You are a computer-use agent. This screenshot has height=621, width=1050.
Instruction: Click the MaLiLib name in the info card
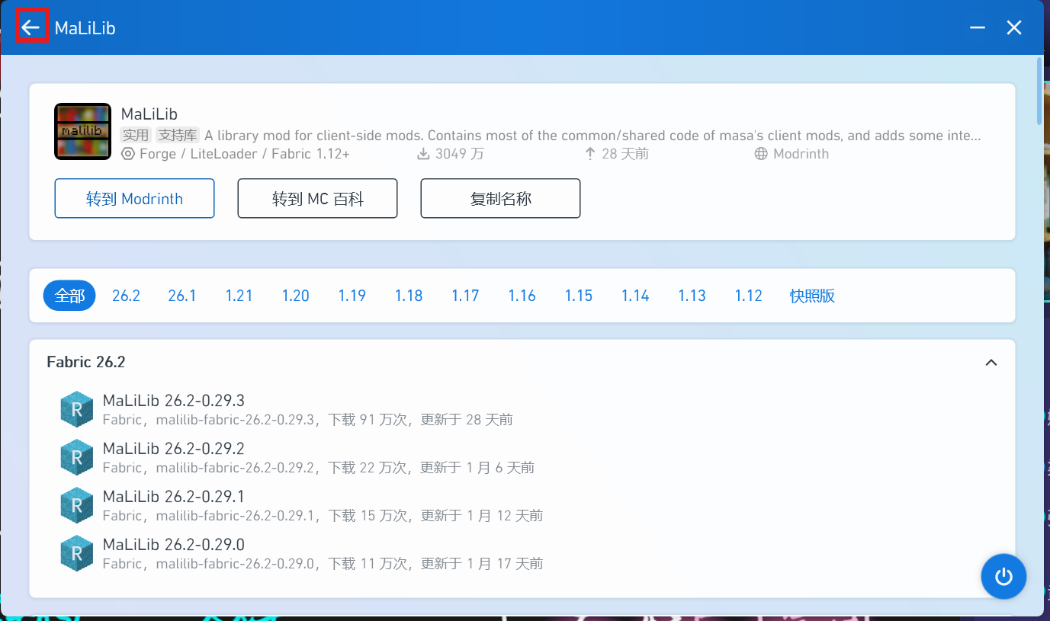[149, 114]
